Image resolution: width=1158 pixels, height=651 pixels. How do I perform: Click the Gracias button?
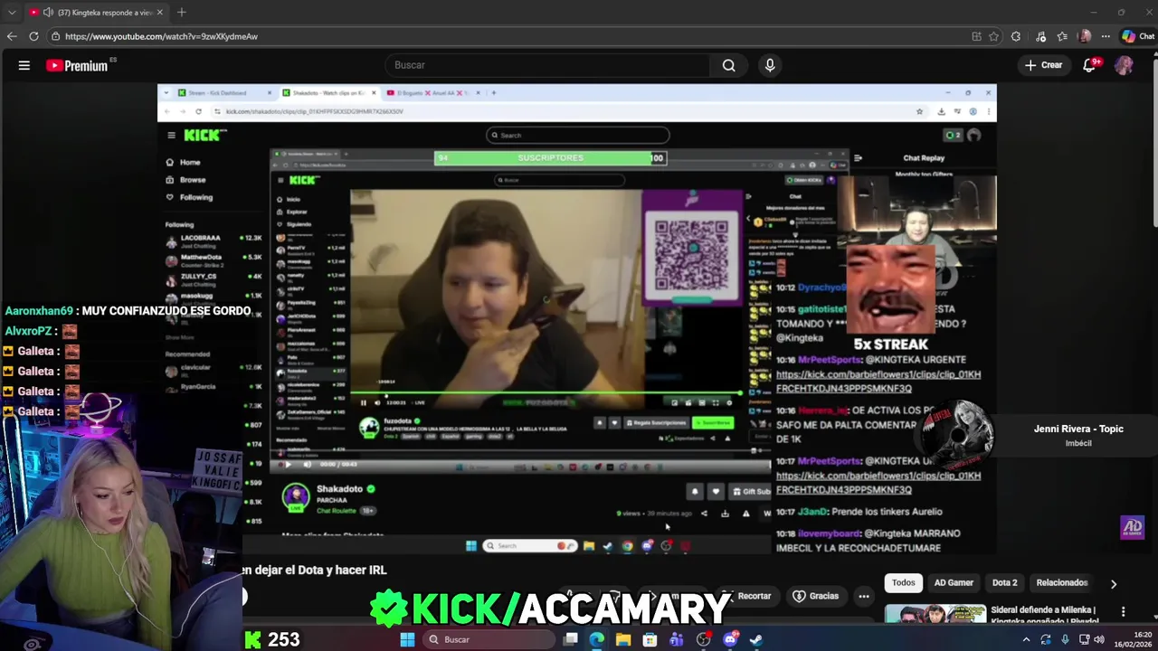[815, 596]
